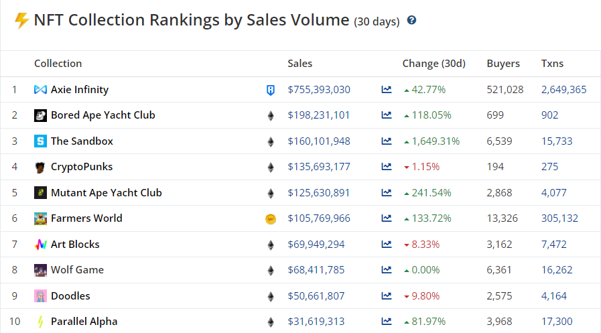Sort table by the Buyers column
The height and width of the screenshot is (333, 601).
503,64
